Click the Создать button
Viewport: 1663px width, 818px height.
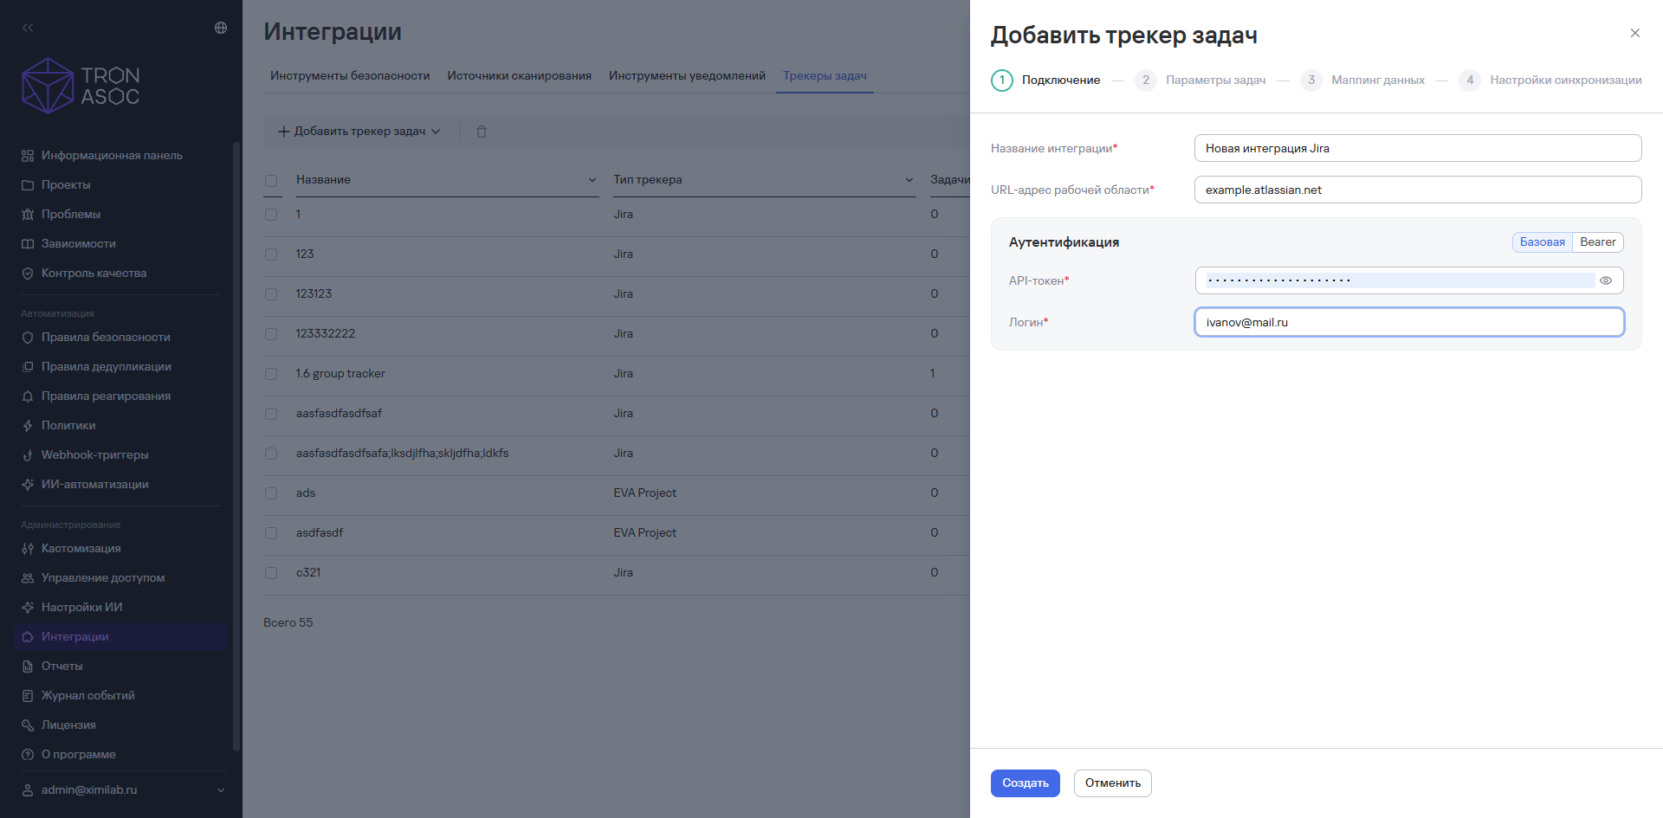1026,783
